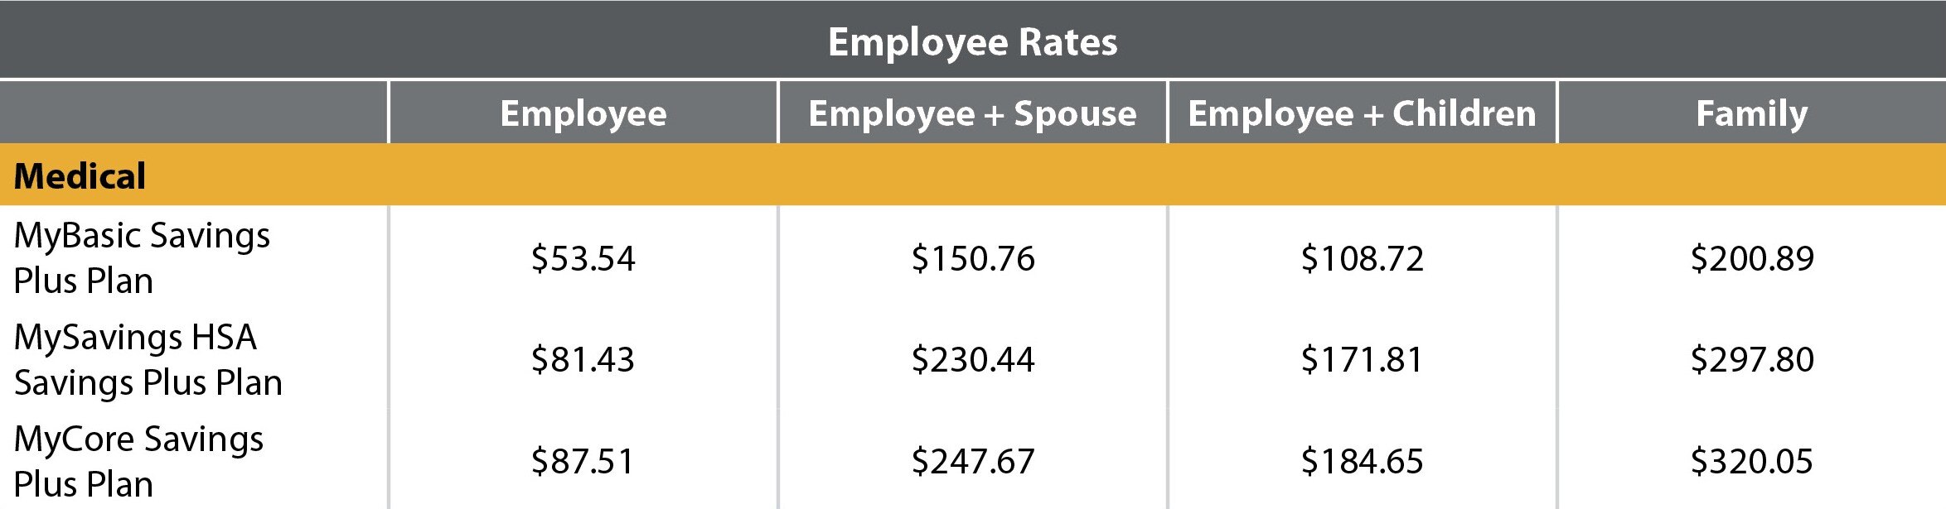1946x509 pixels.
Task: Click the MySavings HSA Savings Plus Plan label
Action: [x=148, y=359]
